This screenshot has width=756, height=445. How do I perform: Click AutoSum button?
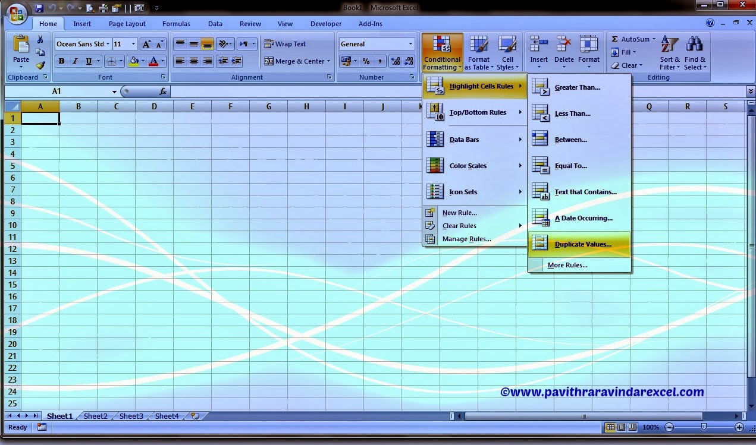click(x=633, y=39)
